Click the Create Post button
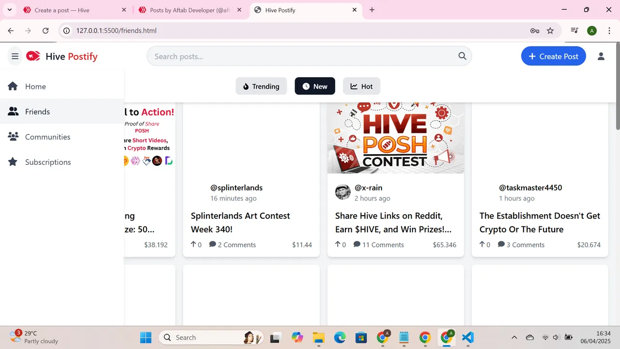This screenshot has width=620, height=349. tap(554, 56)
